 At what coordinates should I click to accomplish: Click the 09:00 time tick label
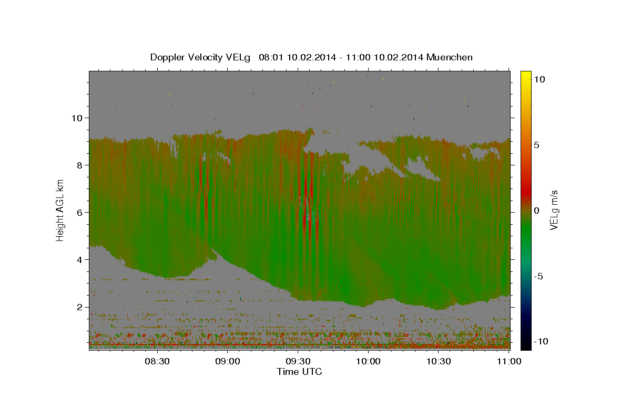click(228, 361)
